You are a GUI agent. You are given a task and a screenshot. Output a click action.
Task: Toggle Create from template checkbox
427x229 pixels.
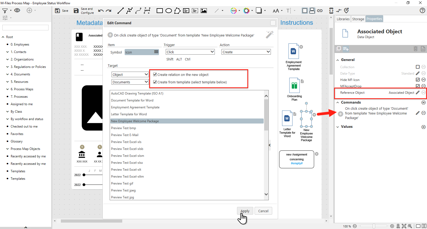coord(155,82)
